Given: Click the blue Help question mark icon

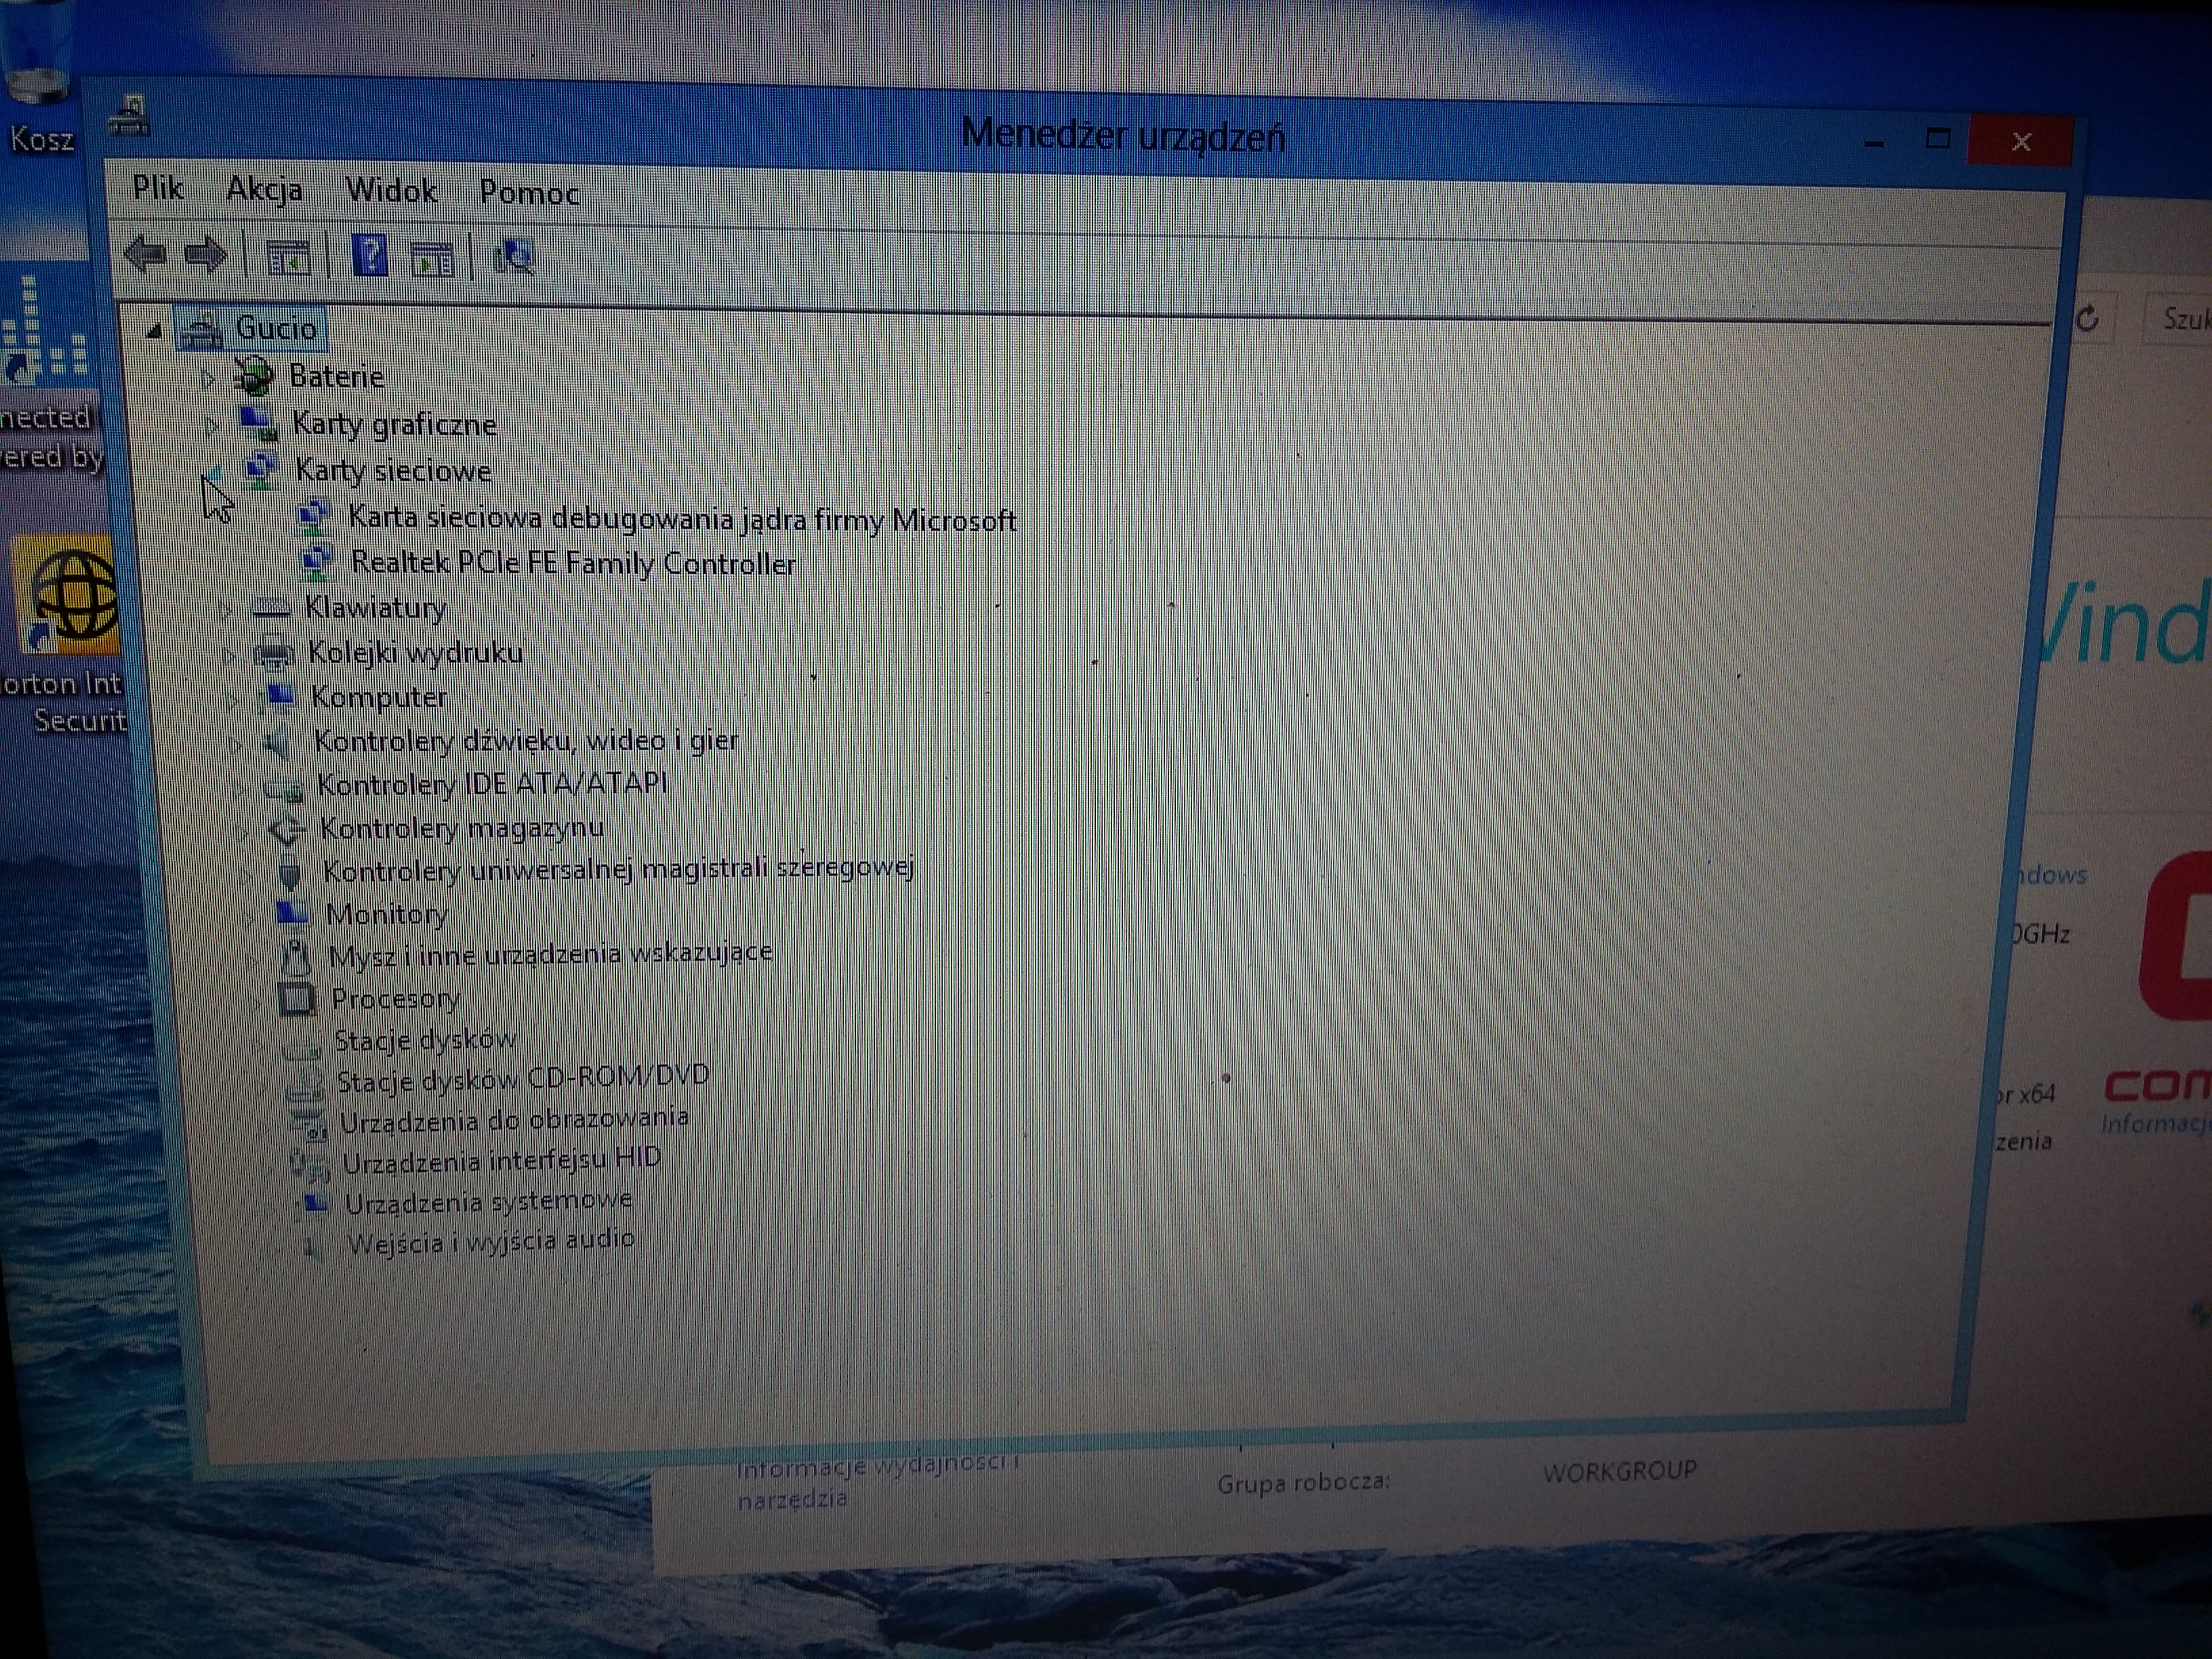Looking at the screenshot, I should 370,257.
